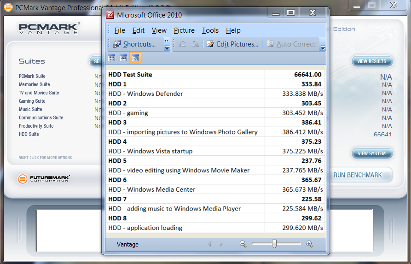The height and width of the screenshot is (264, 411).
Task: Click the zoom in magnifier icon
Action: (x=309, y=244)
